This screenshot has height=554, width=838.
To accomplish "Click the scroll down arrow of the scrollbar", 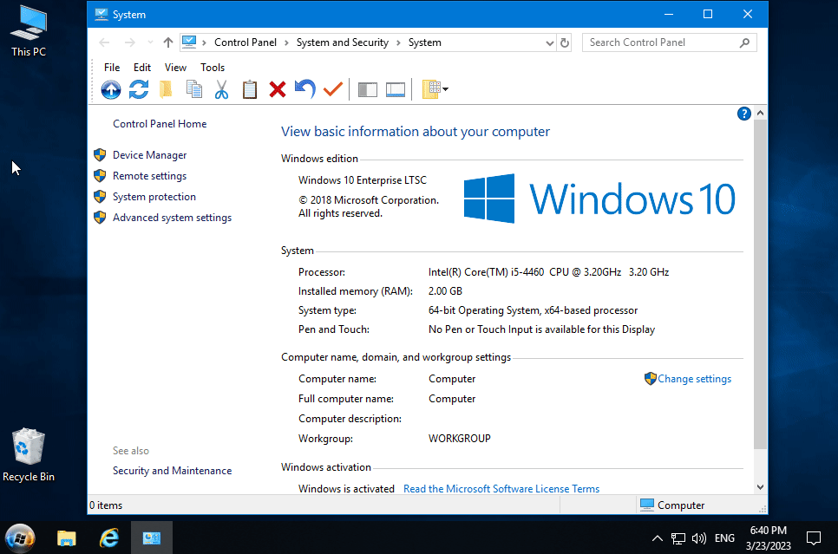I will (x=760, y=487).
